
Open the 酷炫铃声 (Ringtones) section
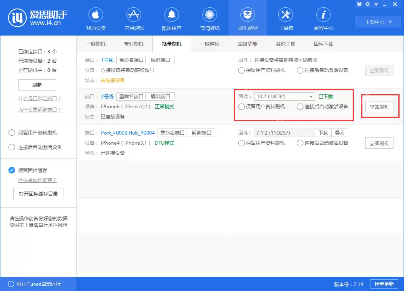(172, 18)
